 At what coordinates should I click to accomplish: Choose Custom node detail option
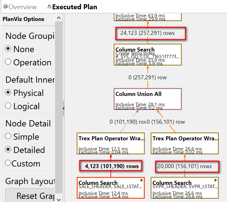[x=8, y=163]
